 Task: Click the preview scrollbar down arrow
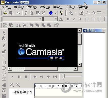tap(79, 65)
